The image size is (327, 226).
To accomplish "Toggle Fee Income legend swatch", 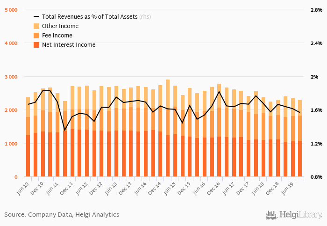I will click(36, 36).
